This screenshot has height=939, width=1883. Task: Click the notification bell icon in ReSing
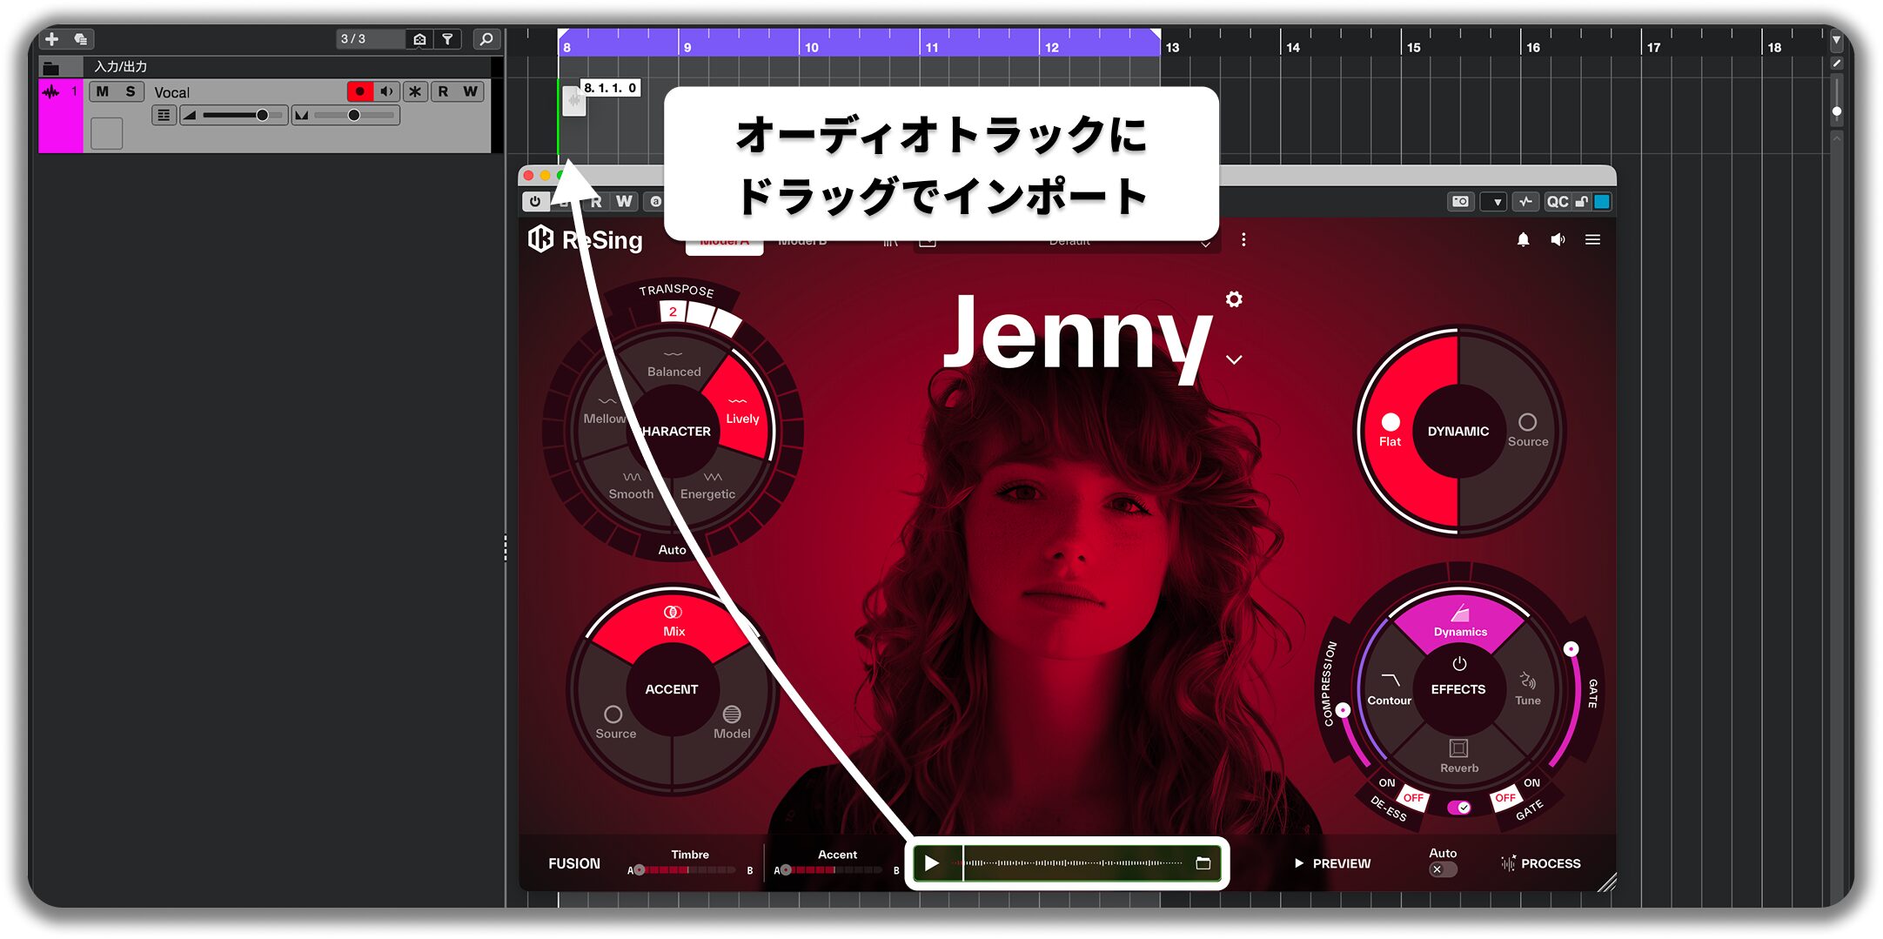[x=1523, y=239]
